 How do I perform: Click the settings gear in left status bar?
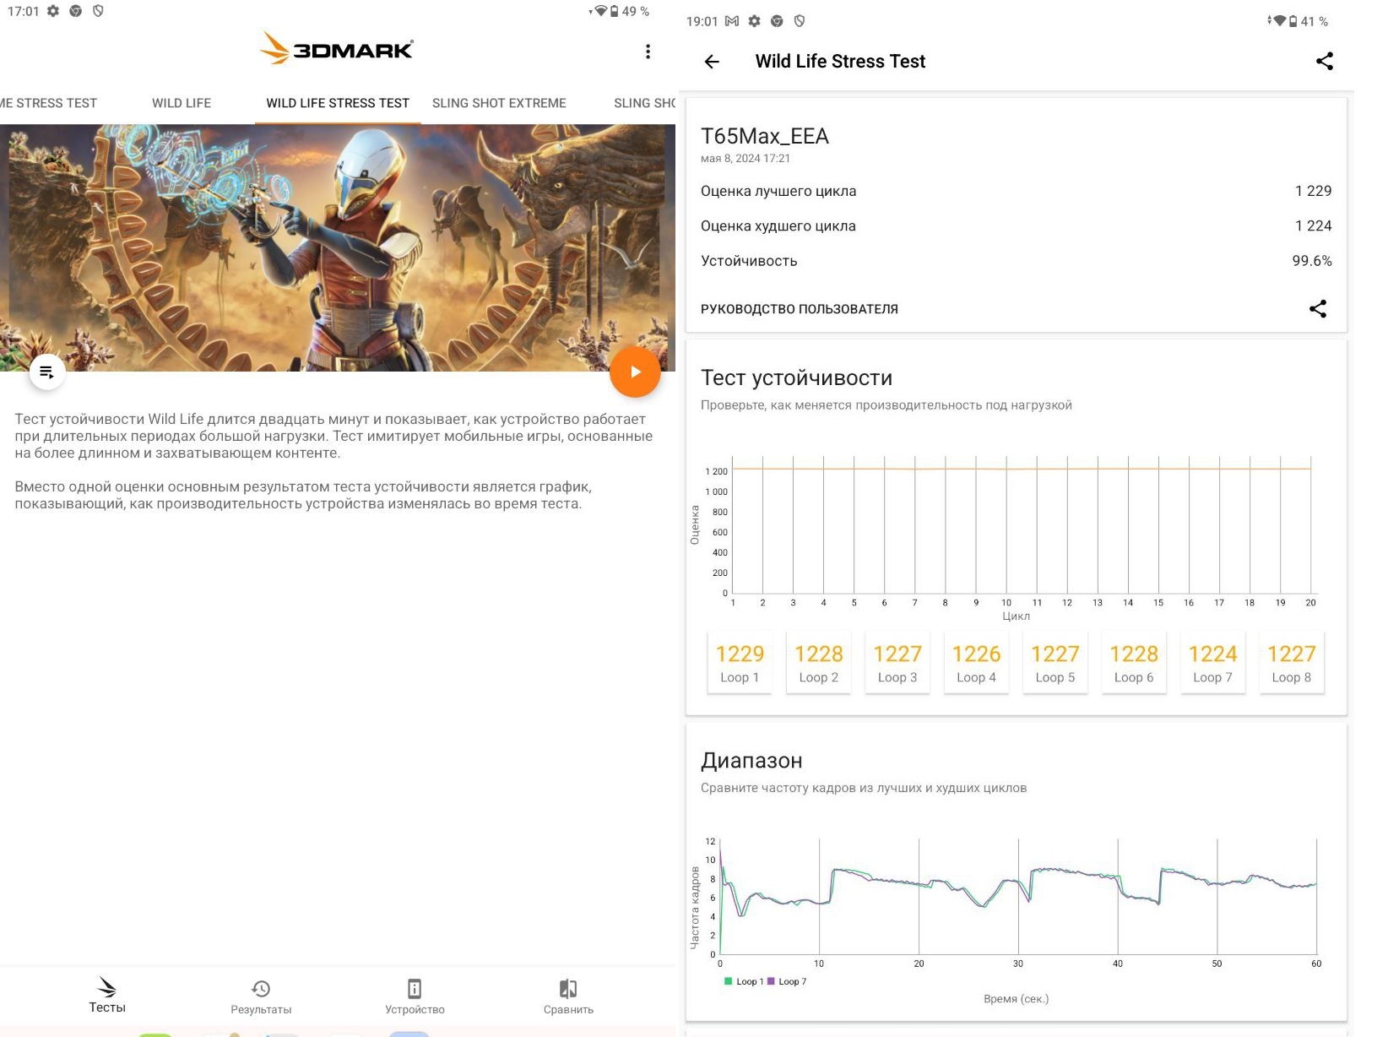(53, 11)
